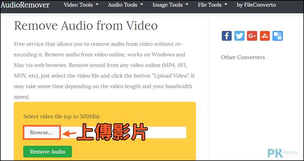The height and width of the screenshot is (161, 304).
Task: Expand the Audio Tools menu
Action: tap(125, 5)
